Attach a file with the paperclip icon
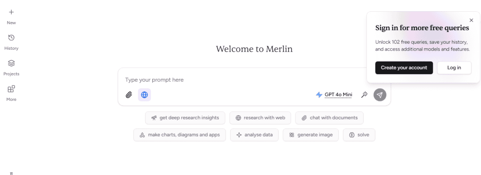481x175 pixels. 129,95
